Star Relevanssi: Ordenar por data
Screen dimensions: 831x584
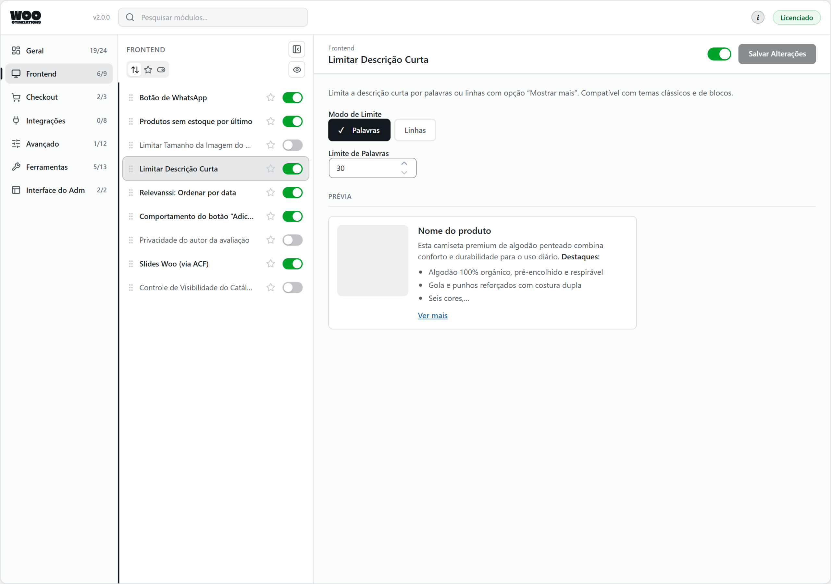(x=270, y=193)
